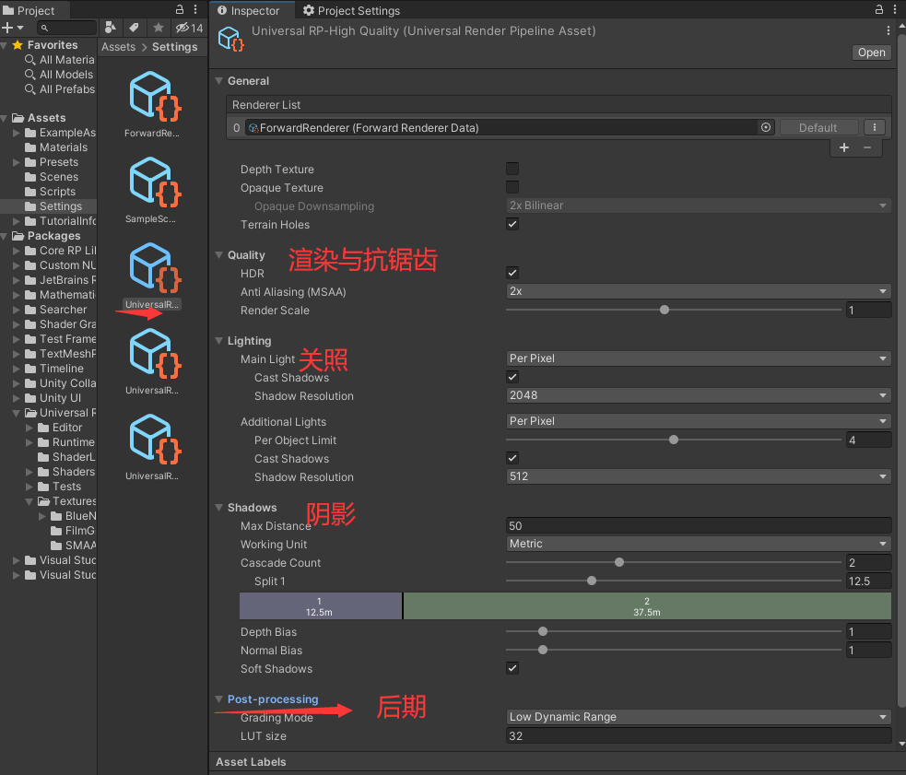Select the SampleSc... asset thumbnail
The image size is (906, 775).
(153, 190)
